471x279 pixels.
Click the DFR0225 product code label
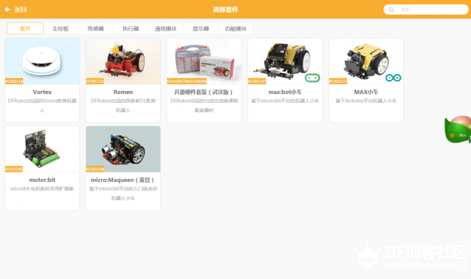tap(95, 82)
